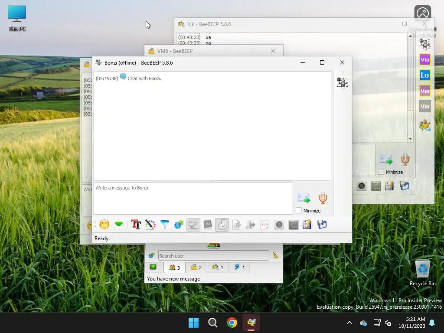Open the emoticons picker in Bonzi chat

[x=104, y=225]
